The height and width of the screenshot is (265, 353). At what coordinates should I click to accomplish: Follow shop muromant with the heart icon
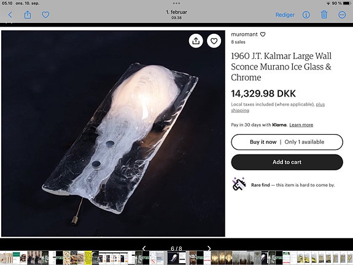(x=263, y=34)
